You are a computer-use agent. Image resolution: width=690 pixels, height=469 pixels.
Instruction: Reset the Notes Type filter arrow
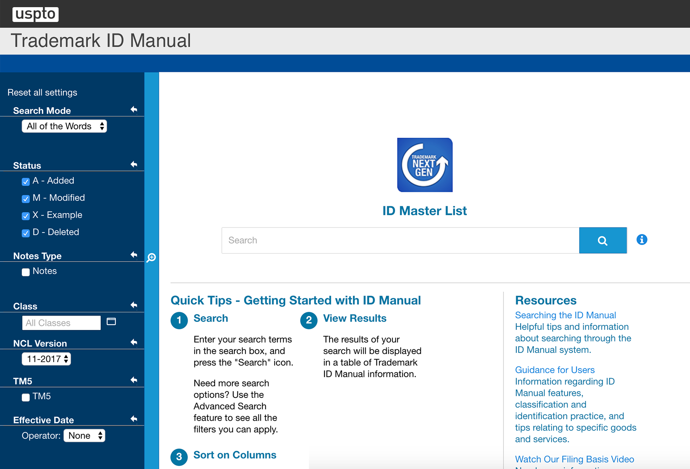[134, 255]
